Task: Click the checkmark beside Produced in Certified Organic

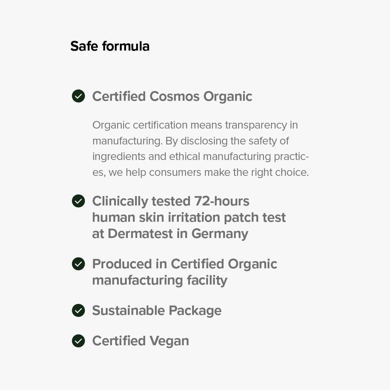Action: click(78, 264)
